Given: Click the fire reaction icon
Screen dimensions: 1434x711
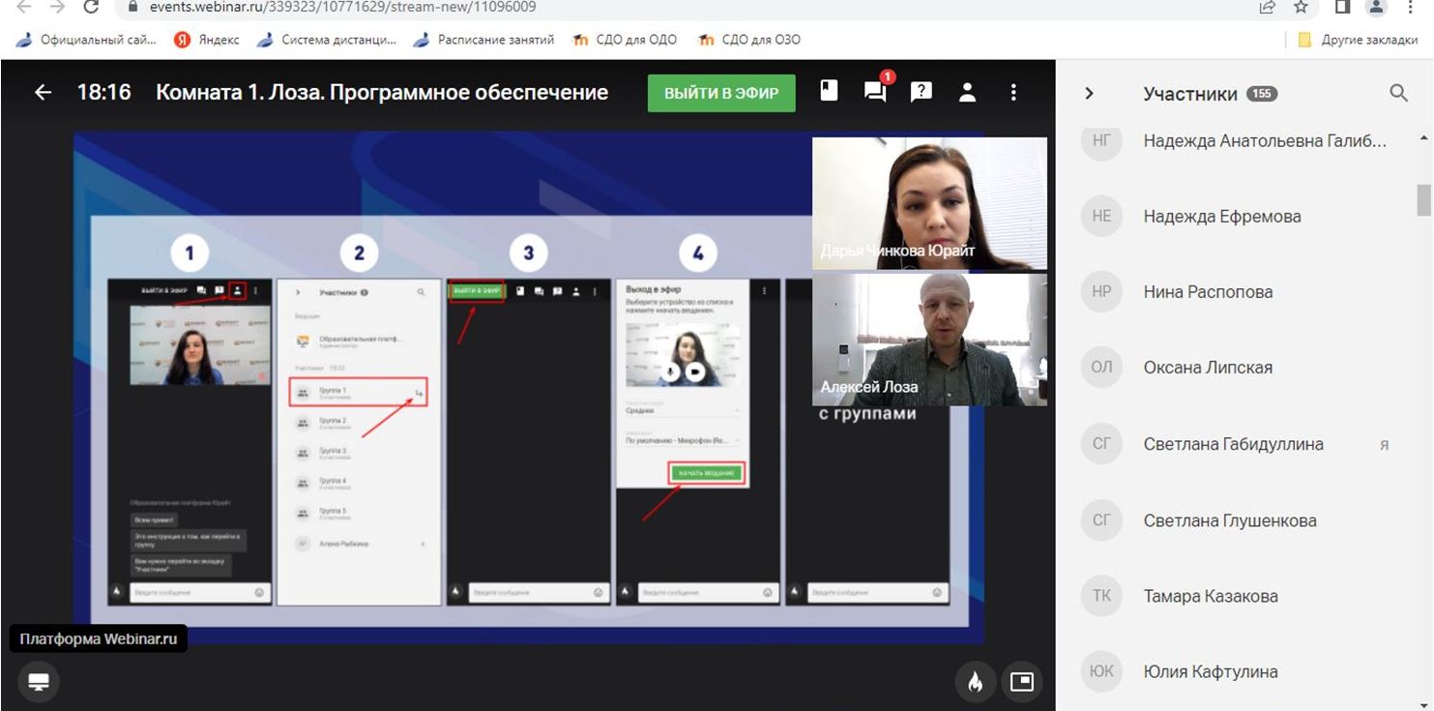Looking at the screenshot, I should (x=975, y=682).
